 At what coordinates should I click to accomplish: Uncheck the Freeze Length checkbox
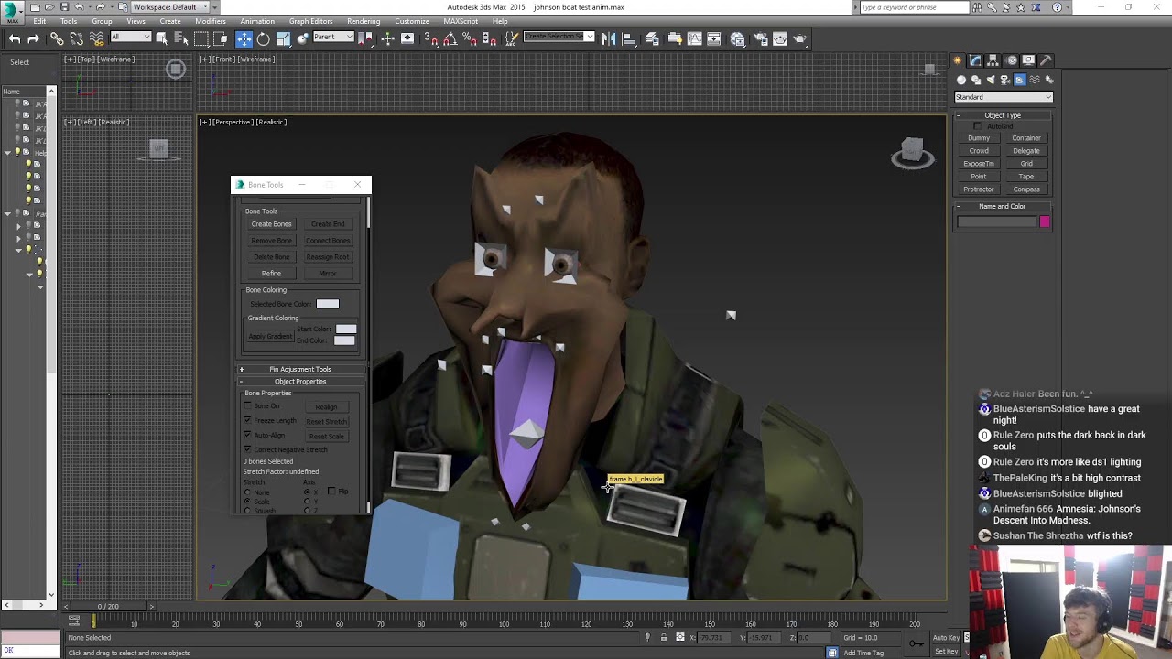pyautogui.click(x=247, y=421)
